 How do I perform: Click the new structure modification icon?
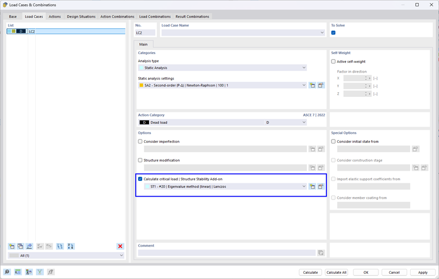pos(312,168)
